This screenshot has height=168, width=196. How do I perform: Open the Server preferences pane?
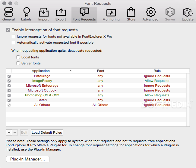click(x=170, y=14)
